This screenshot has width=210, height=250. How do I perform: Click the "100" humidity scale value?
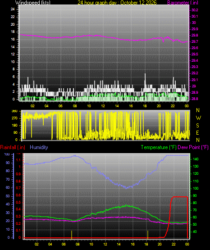[7, 155]
